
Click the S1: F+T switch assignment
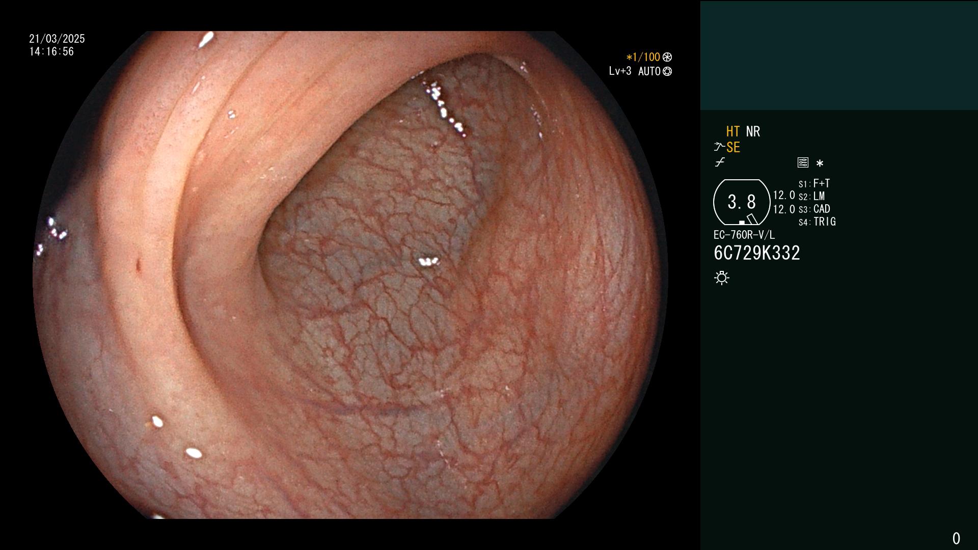click(x=814, y=183)
